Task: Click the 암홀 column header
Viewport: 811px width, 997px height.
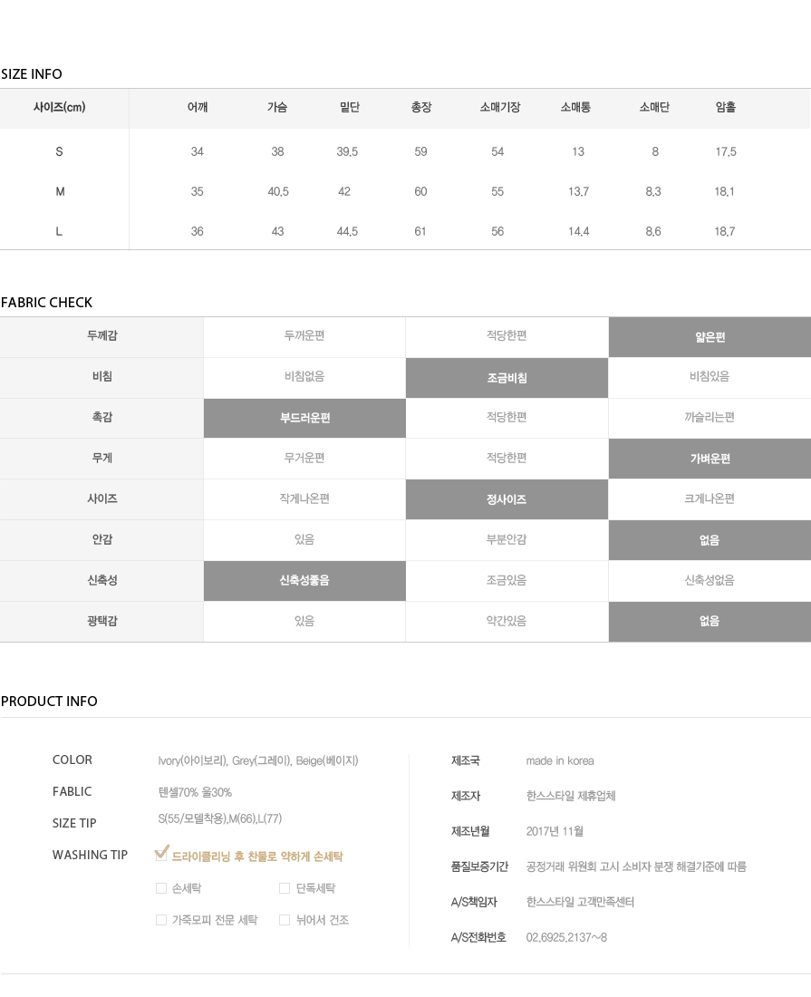Action: 725,108
